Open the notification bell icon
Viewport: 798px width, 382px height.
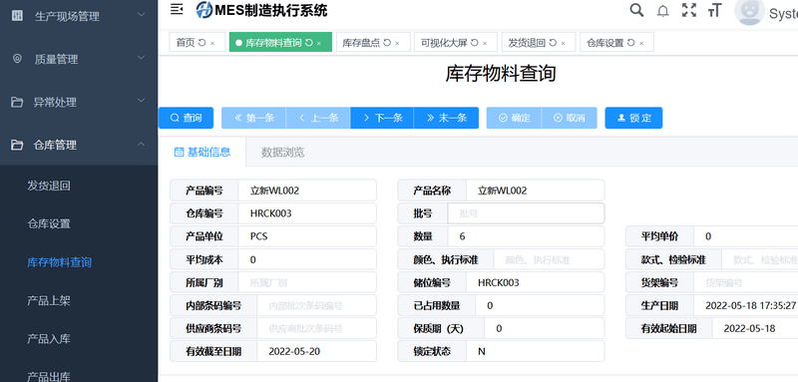(662, 11)
